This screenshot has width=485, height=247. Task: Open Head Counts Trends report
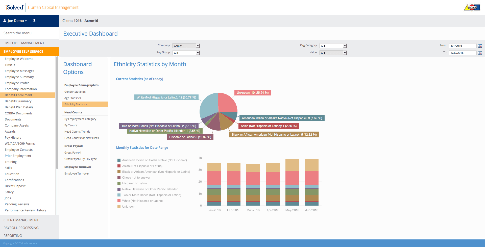point(77,132)
